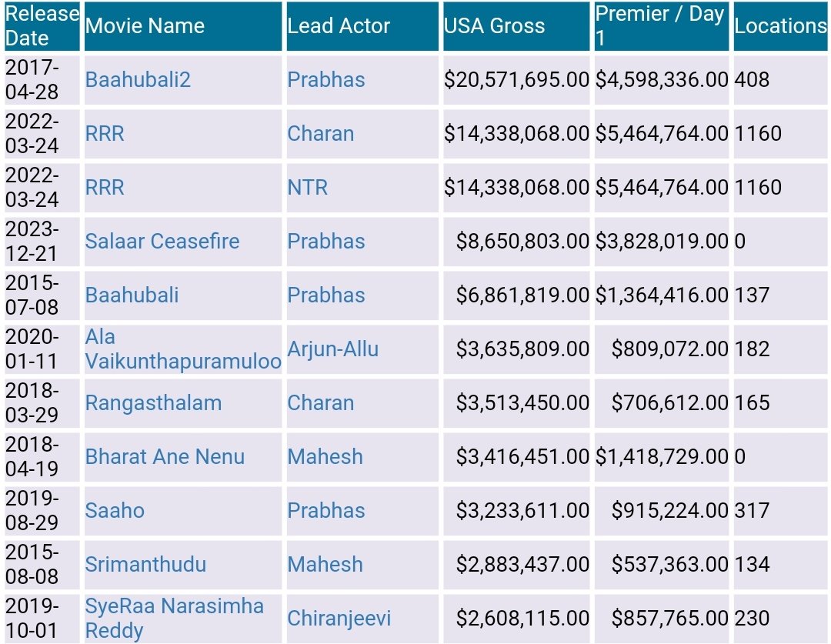Click the Premier / Day 1 column header
The height and width of the screenshot is (644, 831).
click(x=662, y=26)
